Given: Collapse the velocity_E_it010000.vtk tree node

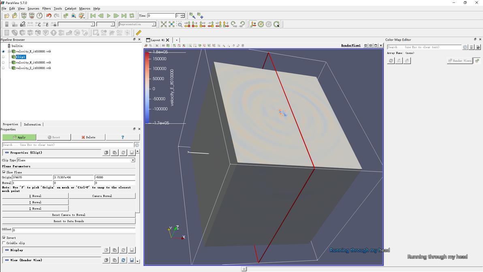Looking at the screenshot, I should coord(9,51).
